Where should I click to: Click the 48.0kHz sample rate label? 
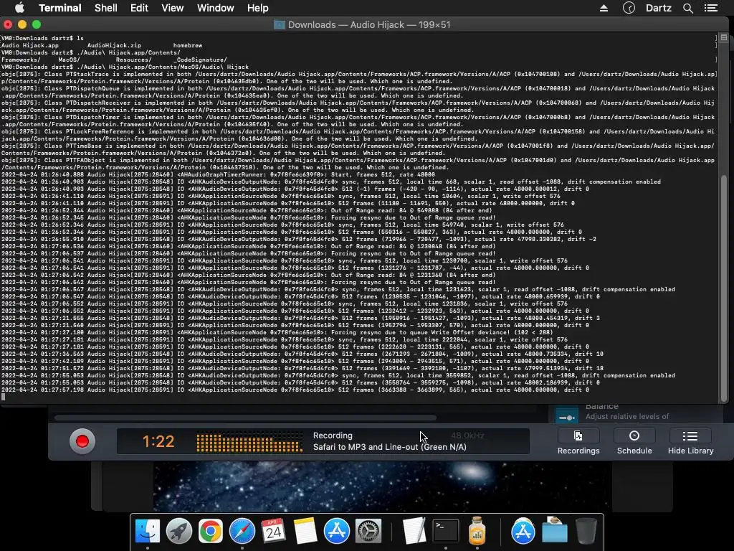467,435
